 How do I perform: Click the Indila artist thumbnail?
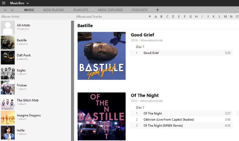pos(8,132)
